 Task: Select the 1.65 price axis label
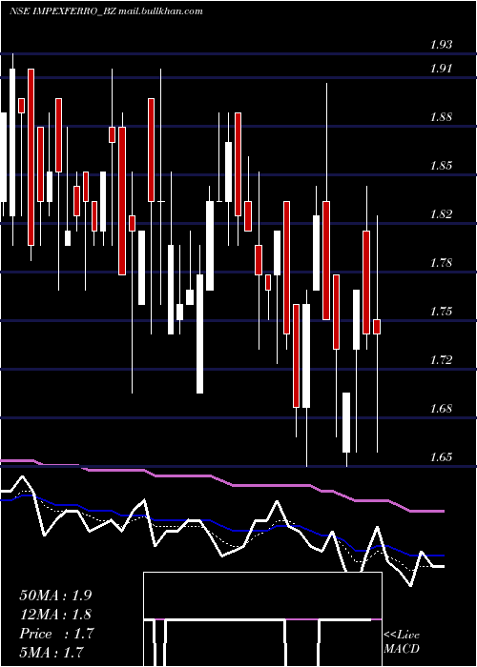pyautogui.click(x=441, y=457)
